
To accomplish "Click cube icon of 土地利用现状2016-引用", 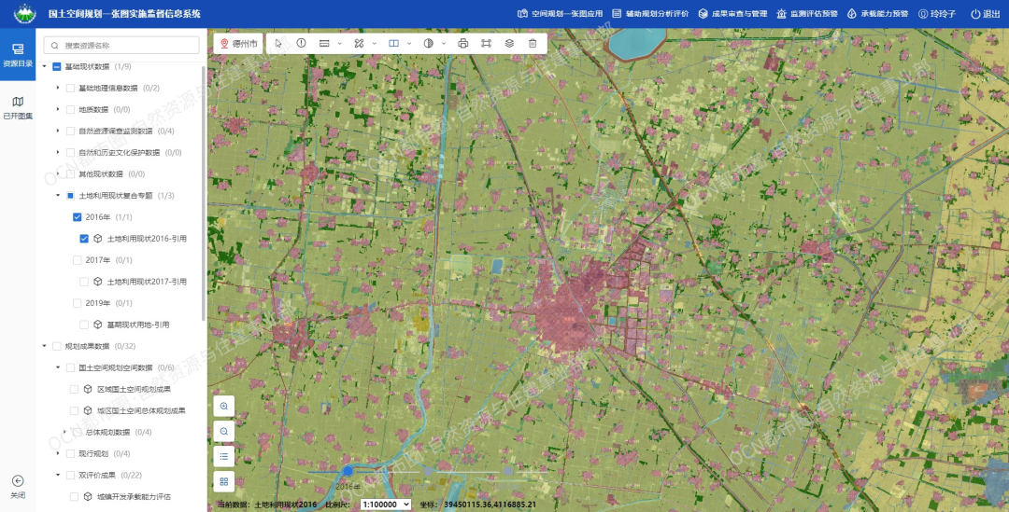I will (x=98, y=239).
